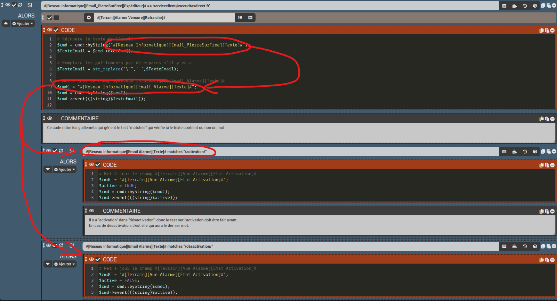557x301 pixels.
Task: Open the Ajouter dropdown in the activation block
Action: [x=65, y=170]
